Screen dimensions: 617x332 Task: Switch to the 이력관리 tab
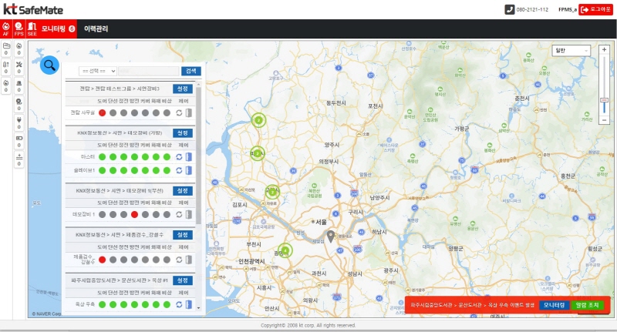(x=96, y=29)
